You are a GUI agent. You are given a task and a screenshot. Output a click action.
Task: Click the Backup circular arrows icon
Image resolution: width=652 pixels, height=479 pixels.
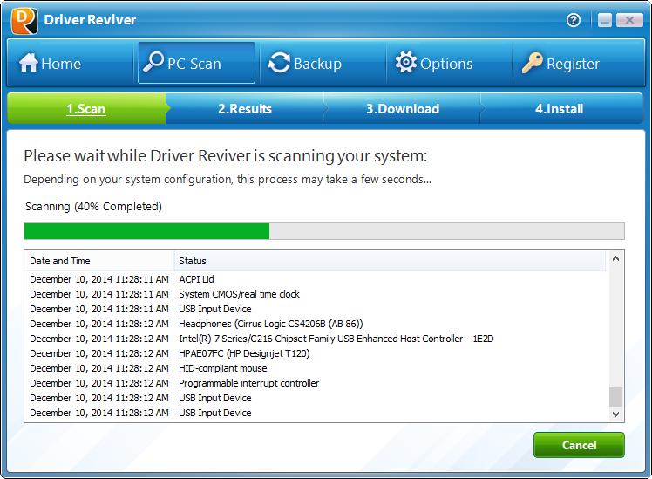pos(279,64)
